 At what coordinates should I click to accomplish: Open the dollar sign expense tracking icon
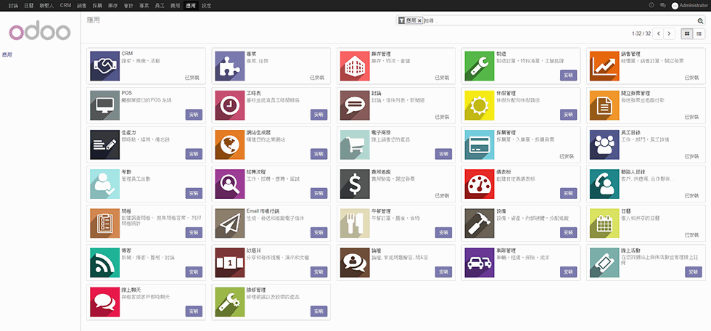pos(354,183)
